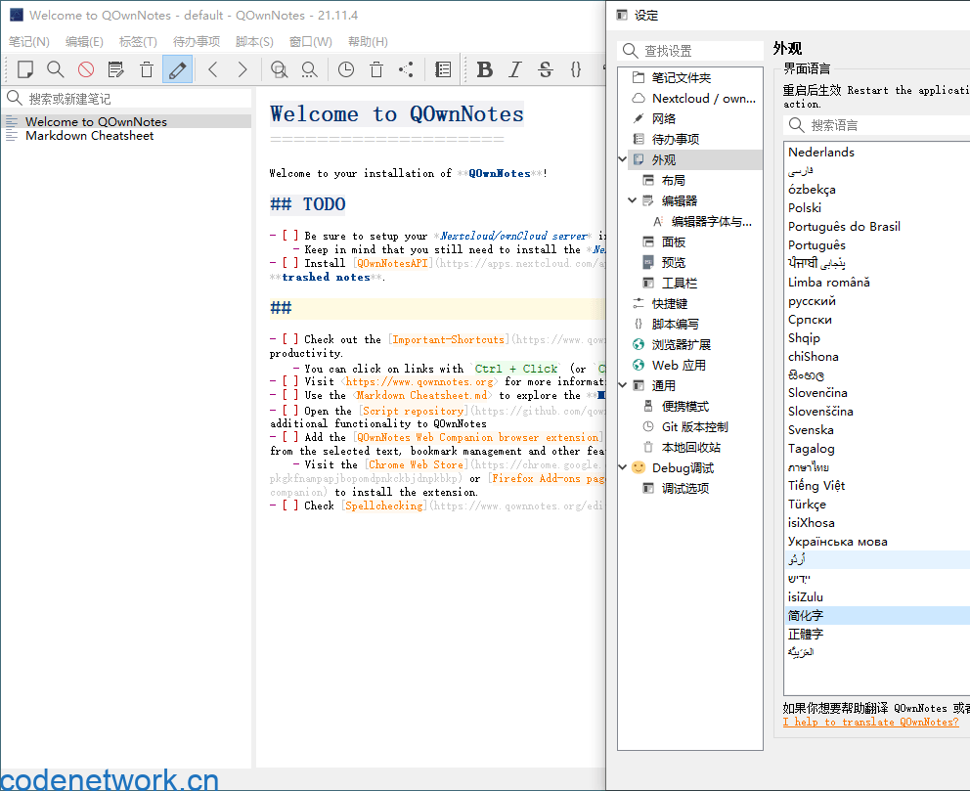Viewport: 970px width, 791px height.
Task: Insert a code block
Action: point(576,69)
